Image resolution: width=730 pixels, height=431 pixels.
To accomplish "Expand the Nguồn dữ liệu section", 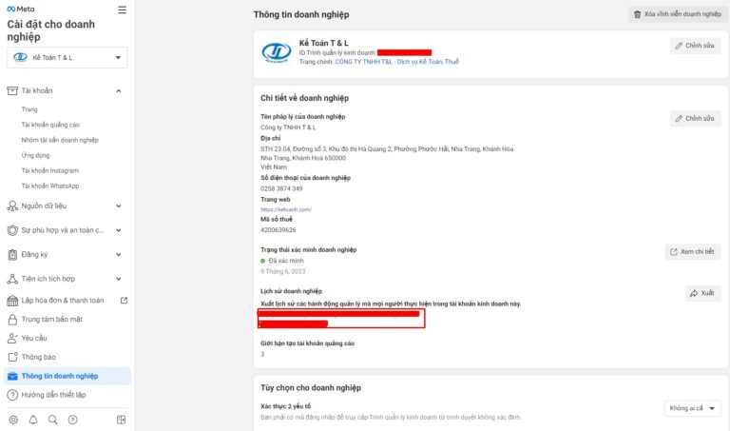I will coord(119,206).
